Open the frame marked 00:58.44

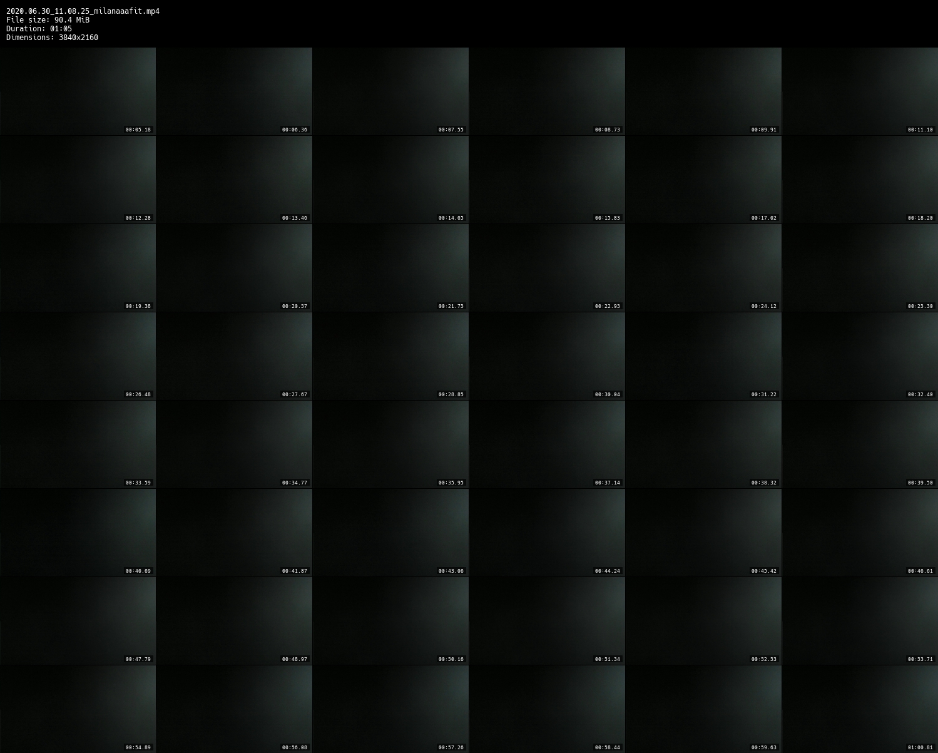pos(547,709)
